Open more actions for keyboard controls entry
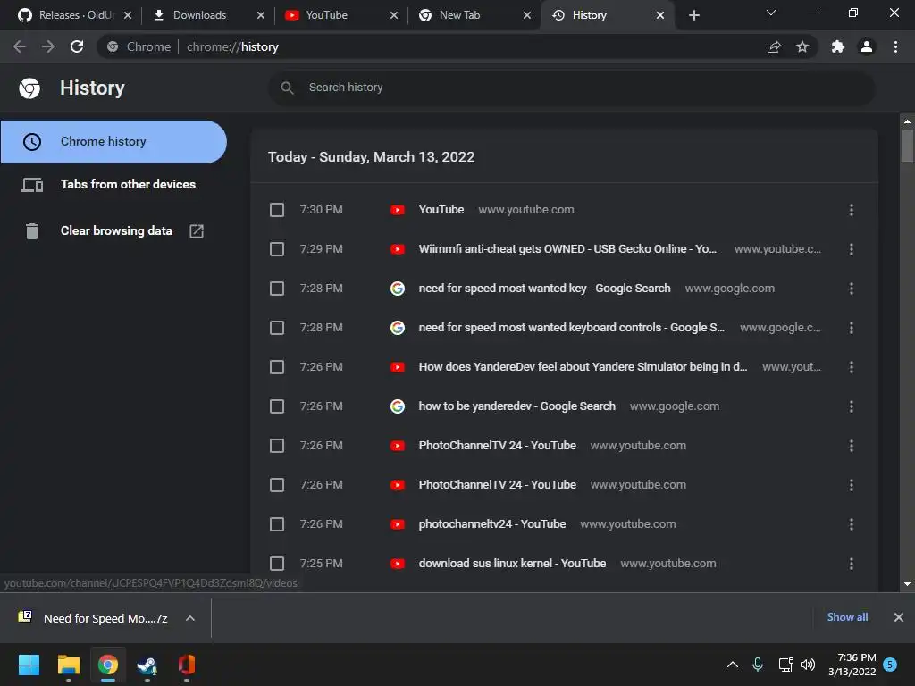The height and width of the screenshot is (686, 915). pos(852,328)
